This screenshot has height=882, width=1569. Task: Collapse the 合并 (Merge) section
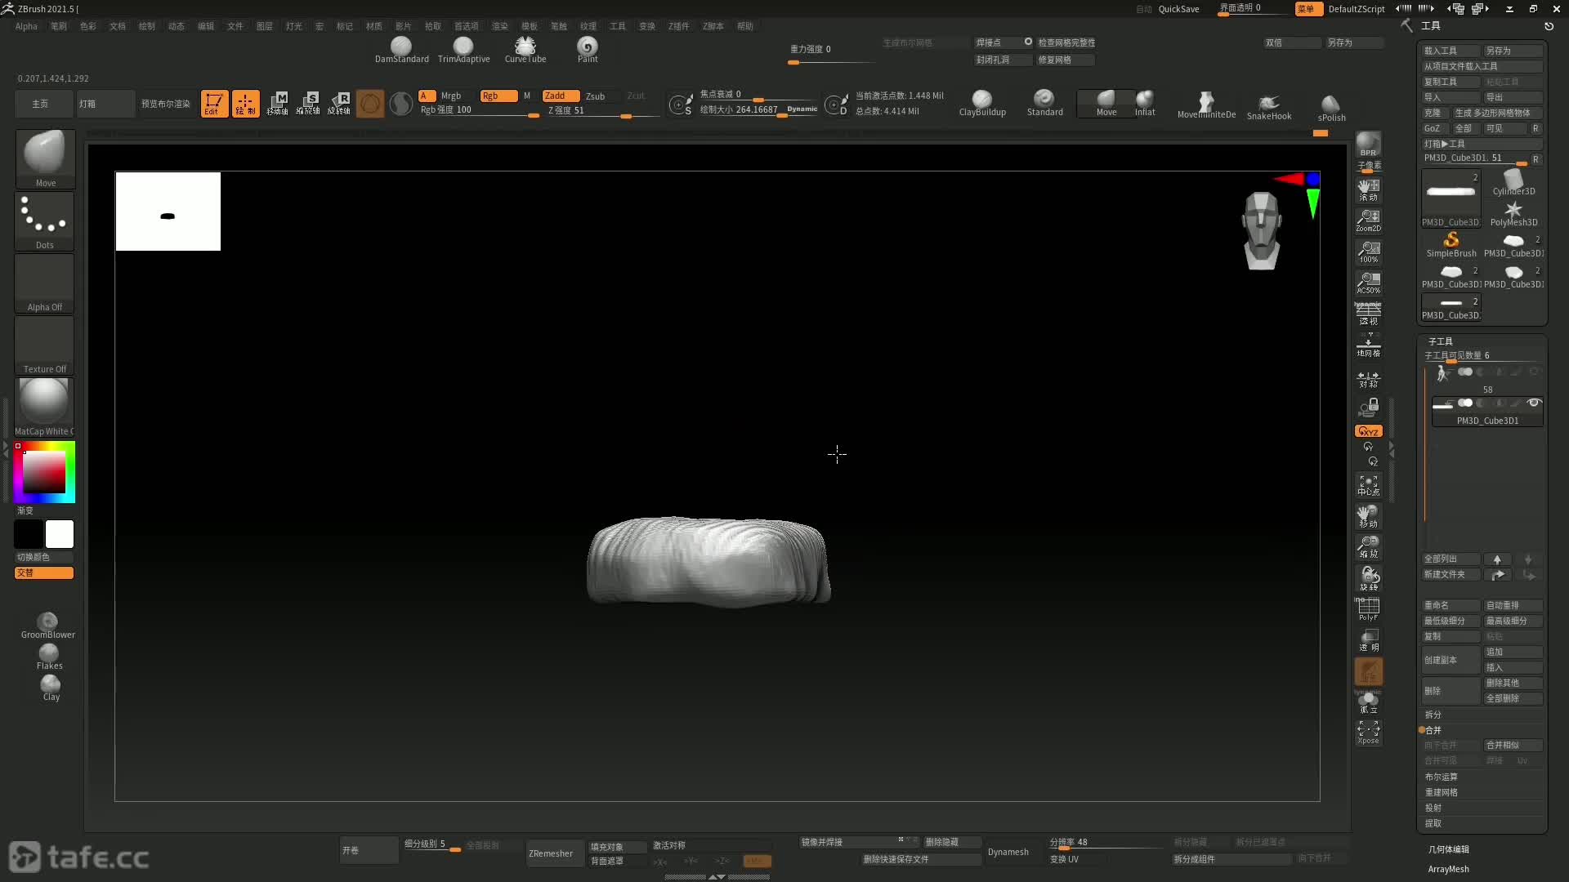pos(1433,730)
